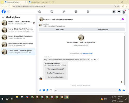The width and height of the screenshot is (129, 103).
Task: Record a voice clip with microphone
Action: click(x=40, y=90)
